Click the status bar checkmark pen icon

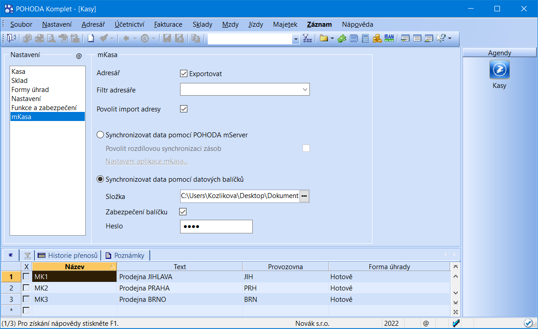(x=455, y=323)
